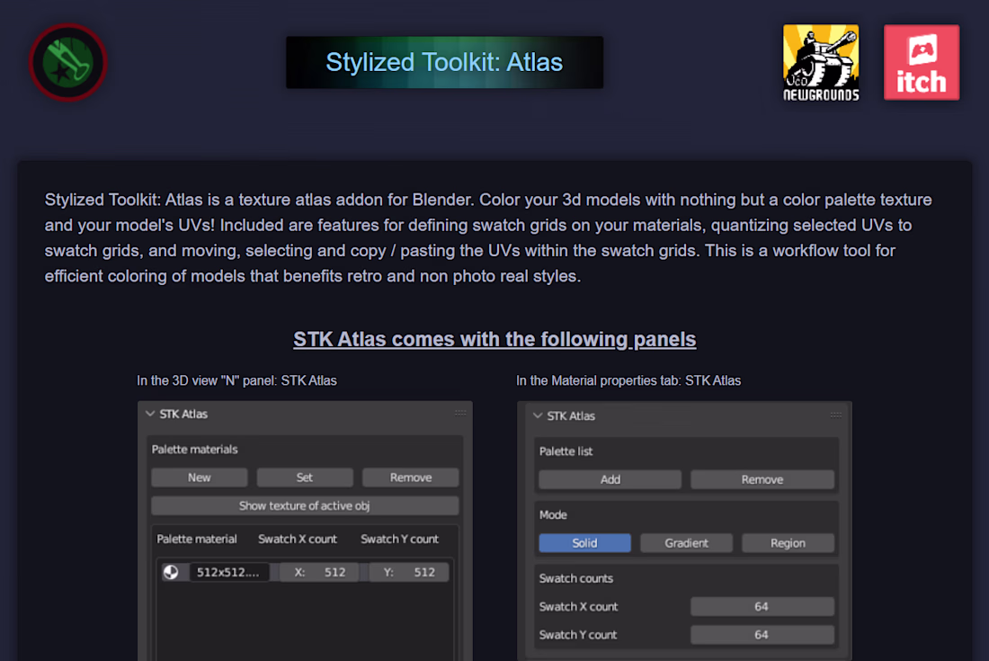Click the 'Swatch counts' label
Viewport: 989px width, 661px height.
pyautogui.click(x=575, y=578)
